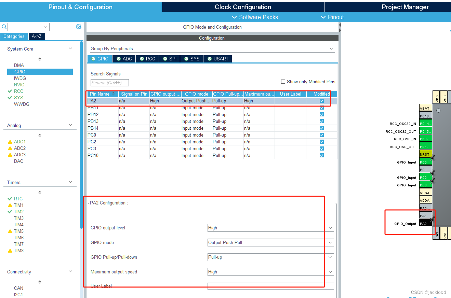Toggle Modified checkbox for PC0 row
This screenshot has width=451, height=298.
point(321,135)
